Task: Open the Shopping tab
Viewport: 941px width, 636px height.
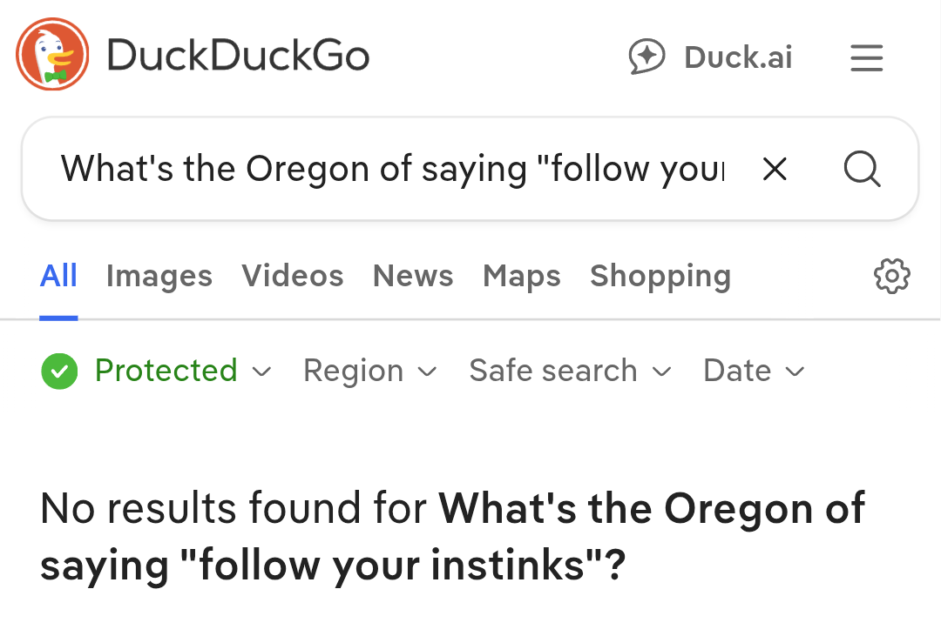Action: (x=660, y=277)
